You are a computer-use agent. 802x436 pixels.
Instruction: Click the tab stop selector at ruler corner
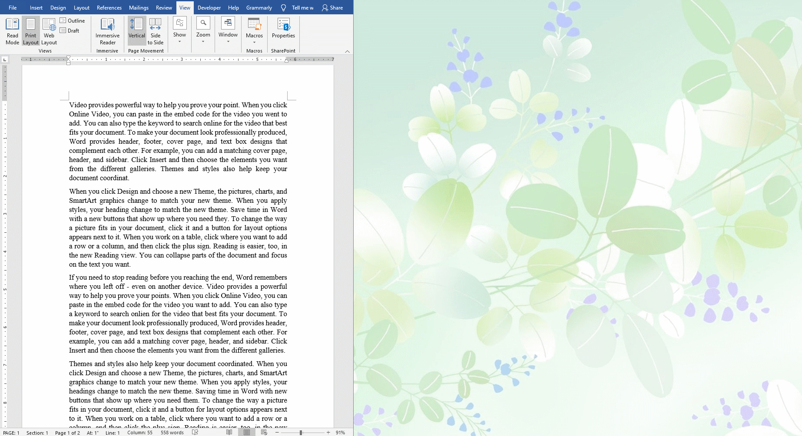pos(5,59)
